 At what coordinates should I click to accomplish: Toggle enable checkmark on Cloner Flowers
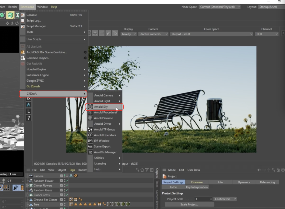coord(67,185)
